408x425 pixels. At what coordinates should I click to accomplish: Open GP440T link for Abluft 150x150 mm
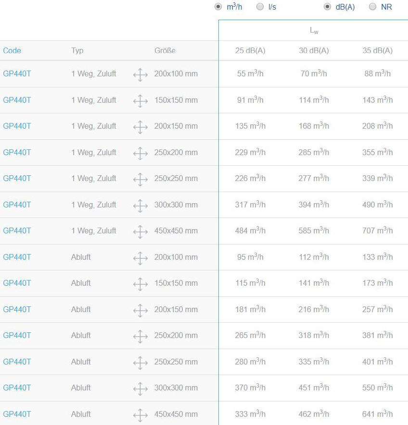[17, 283]
